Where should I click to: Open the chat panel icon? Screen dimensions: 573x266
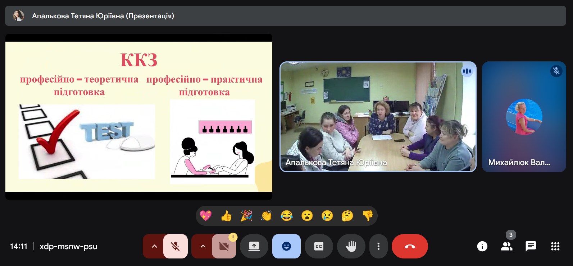coord(531,246)
